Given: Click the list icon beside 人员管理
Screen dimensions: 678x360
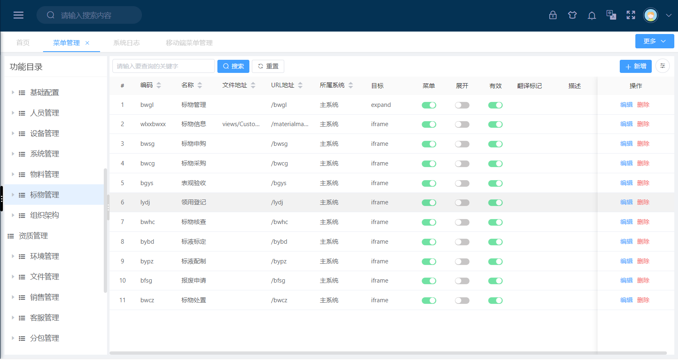Looking at the screenshot, I should [x=22, y=113].
